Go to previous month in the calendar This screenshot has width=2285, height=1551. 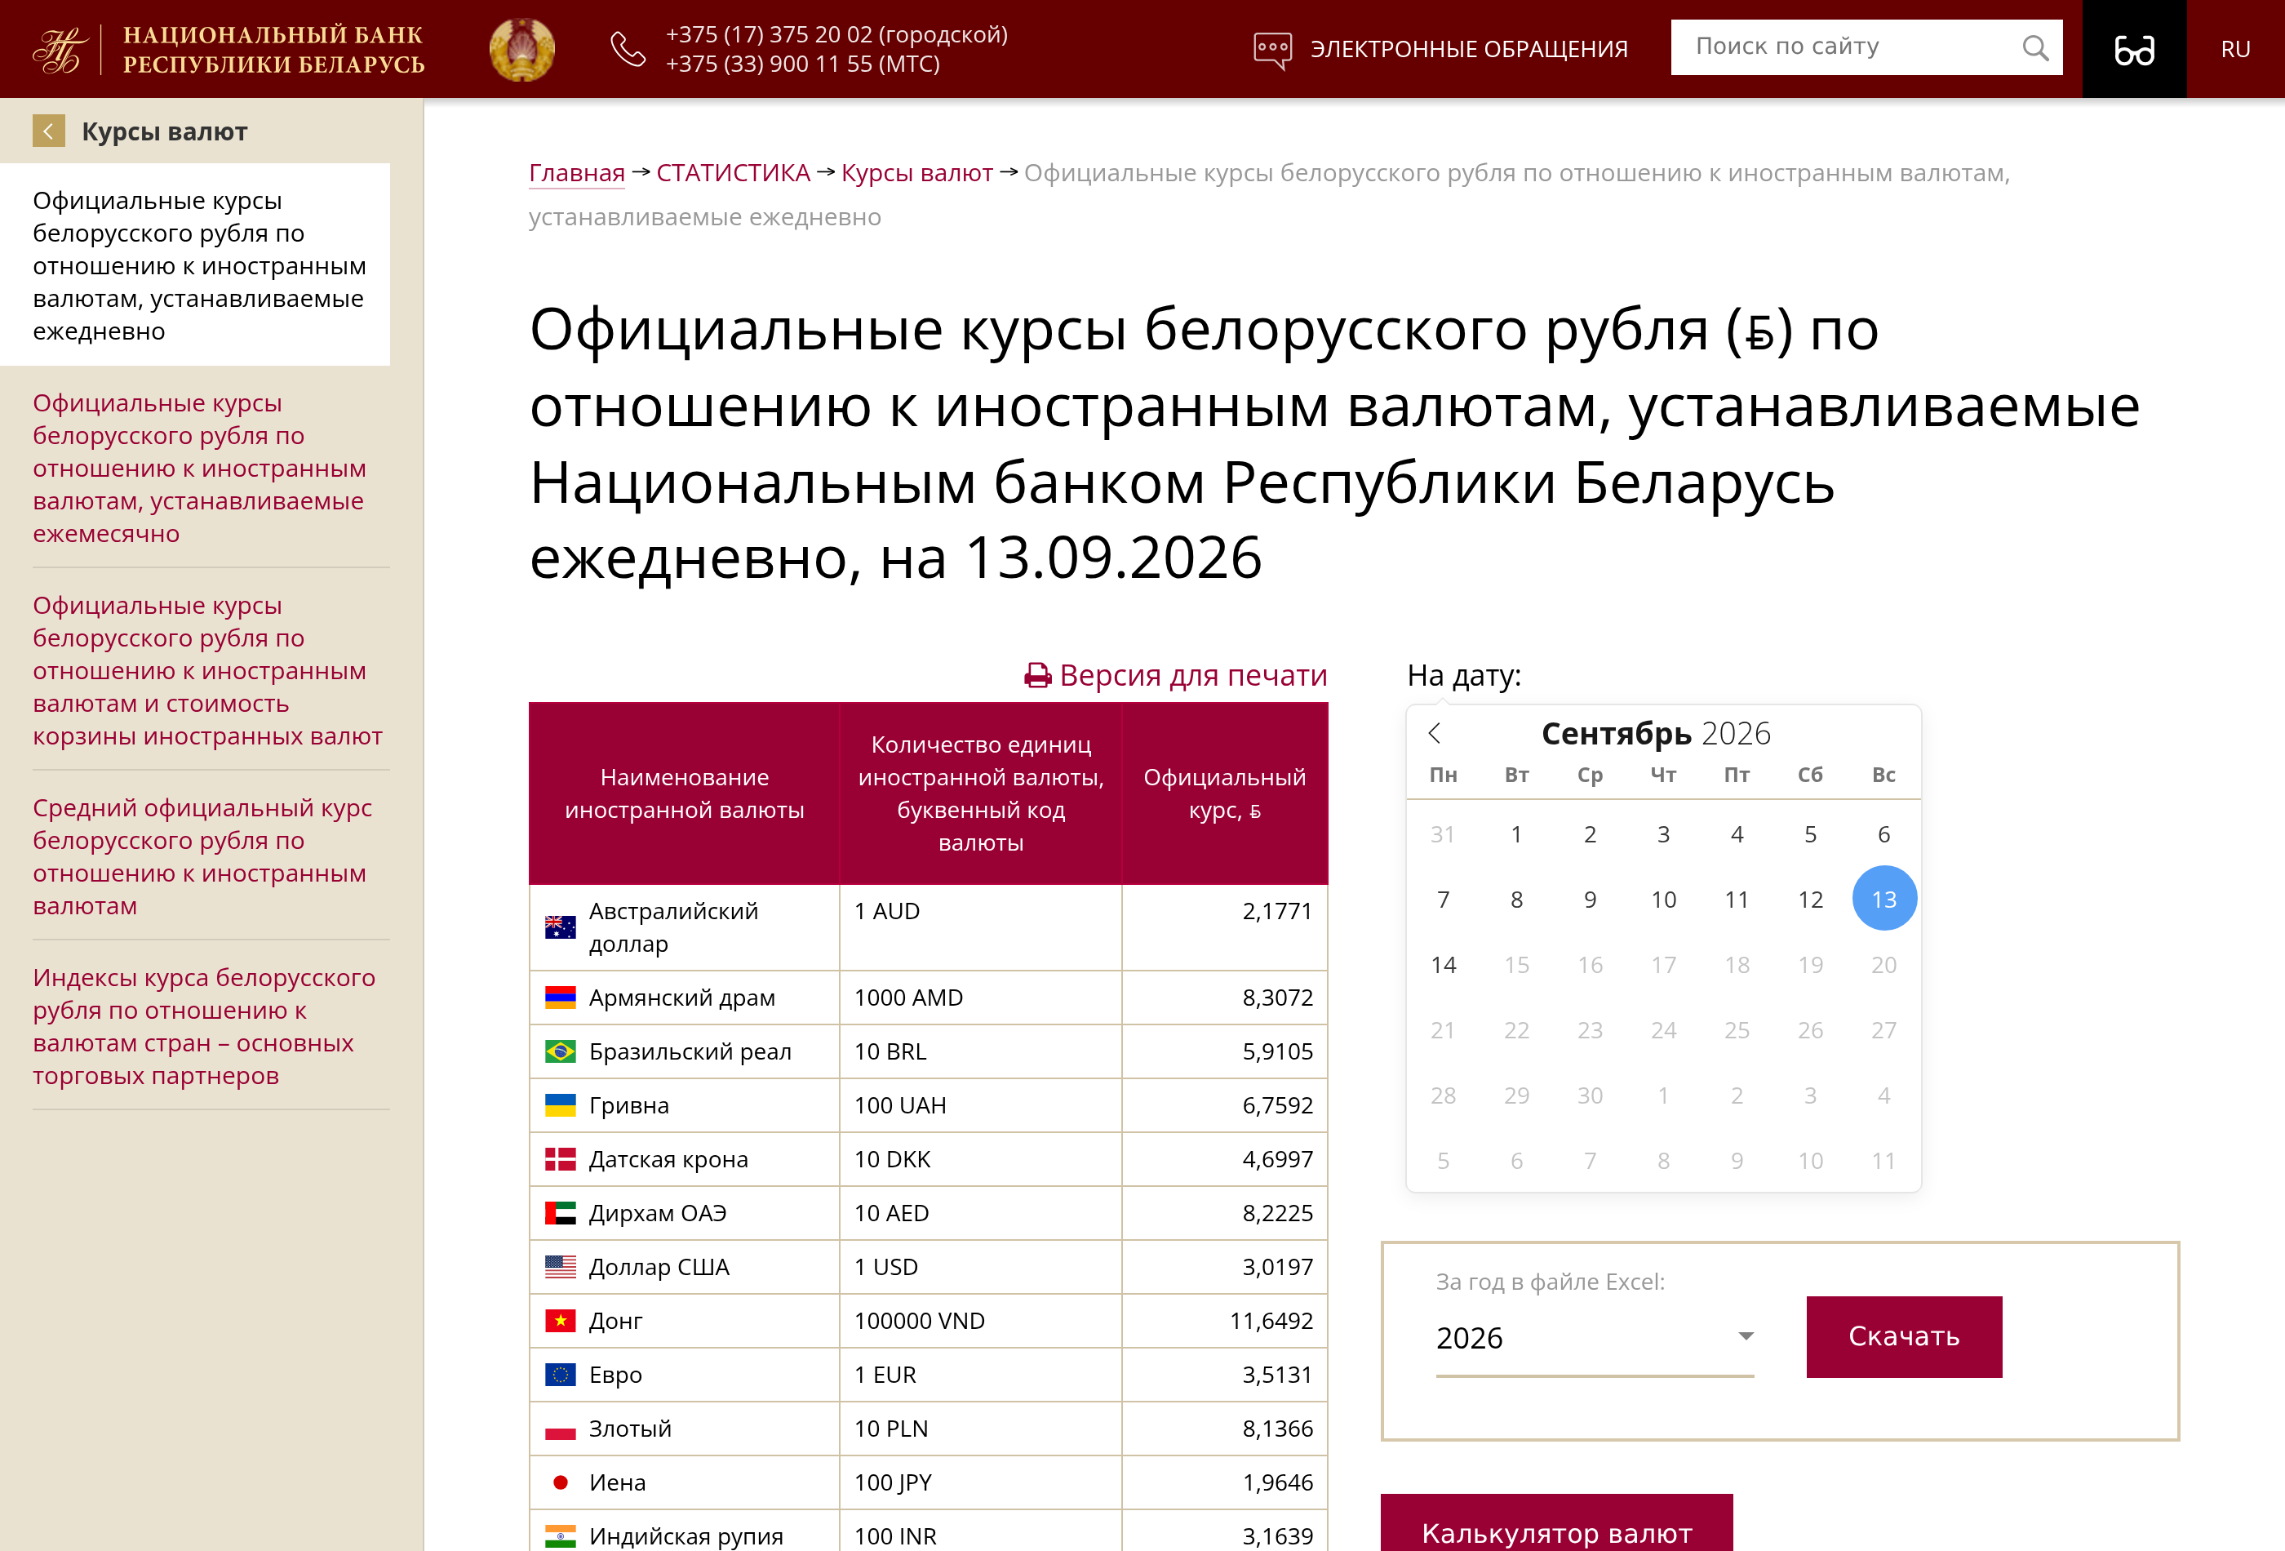pyautogui.click(x=1435, y=733)
